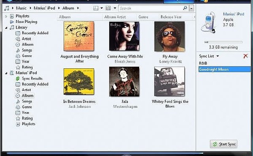
Task: Click Album in the breadcrumb
Action: [x=68, y=8]
